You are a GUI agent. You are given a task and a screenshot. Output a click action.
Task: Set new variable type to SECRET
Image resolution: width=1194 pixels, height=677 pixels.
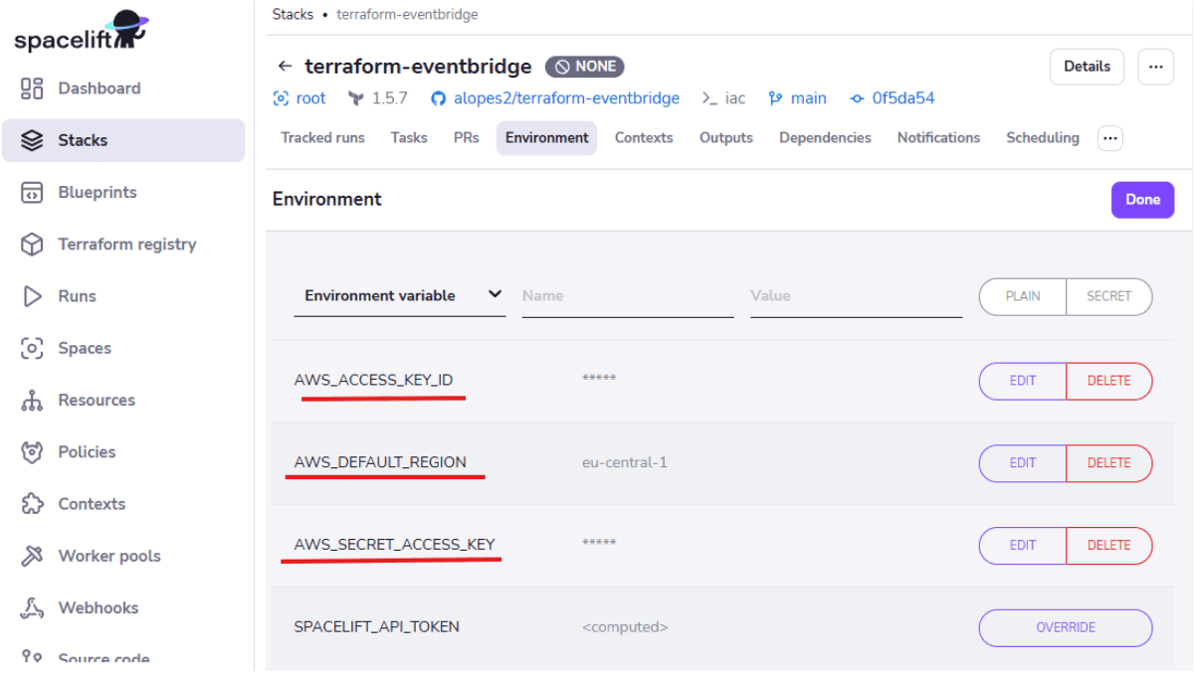tap(1109, 296)
